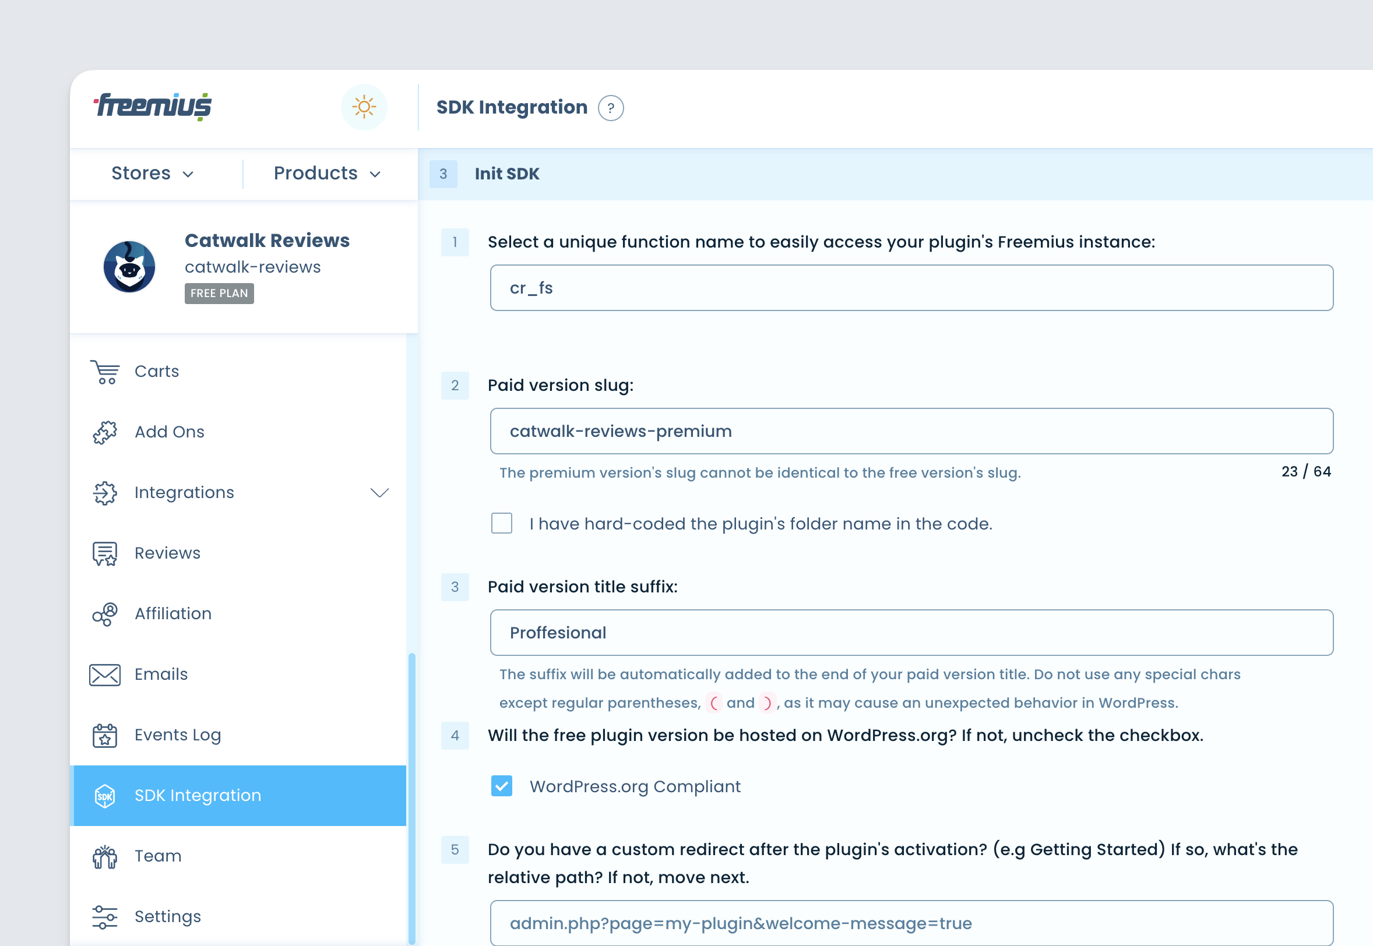Click the Reviews star-chat icon
This screenshot has width=1373, height=946.
click(x=105, y=553)
